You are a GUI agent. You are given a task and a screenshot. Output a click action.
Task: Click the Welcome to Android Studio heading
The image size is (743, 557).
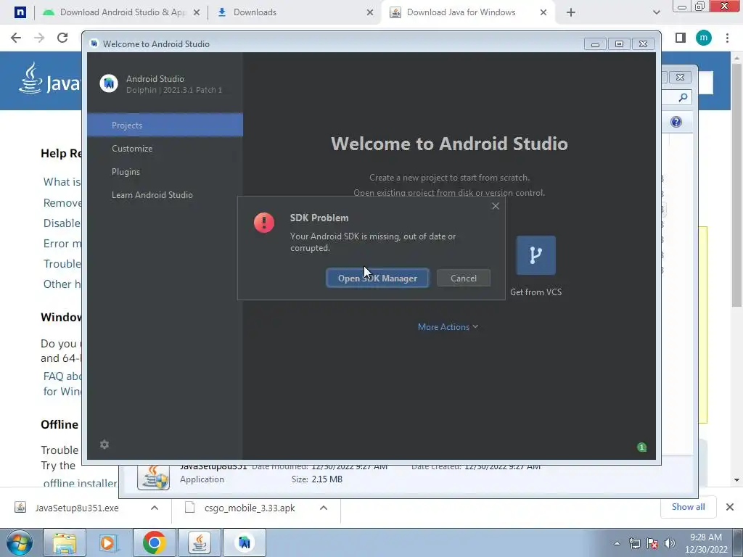point(449,144)
